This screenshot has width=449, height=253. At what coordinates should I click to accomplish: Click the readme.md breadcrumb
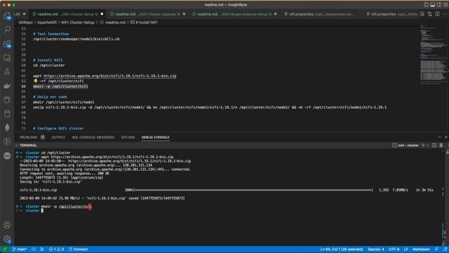pos(113,22)
